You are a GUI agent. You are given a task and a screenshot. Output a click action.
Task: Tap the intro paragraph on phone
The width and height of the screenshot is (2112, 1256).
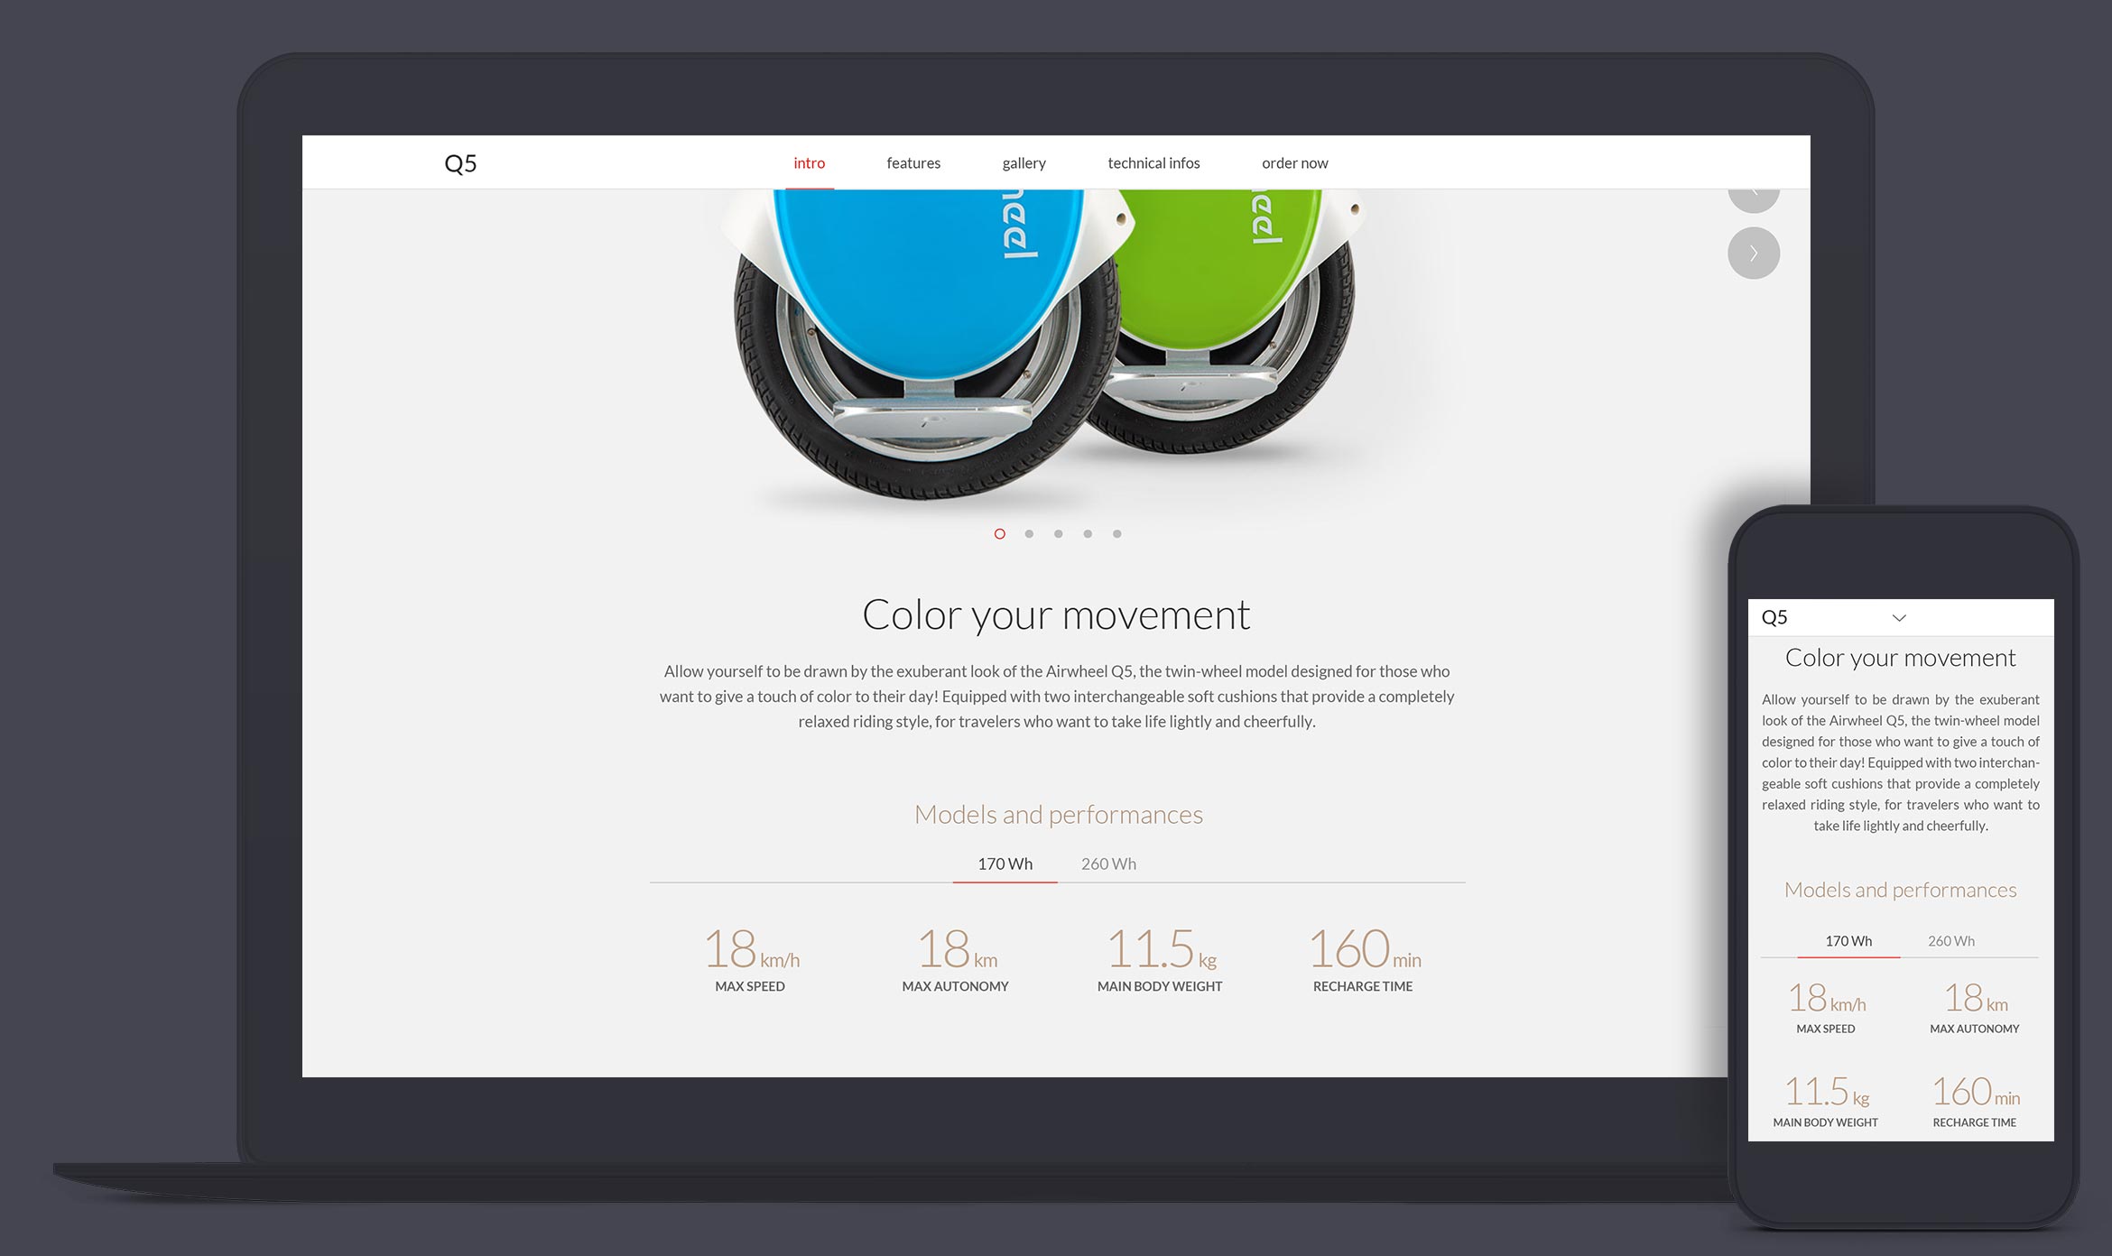tap(1900, 762)
